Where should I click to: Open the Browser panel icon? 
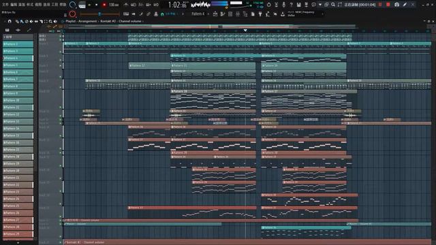(245, 14)
